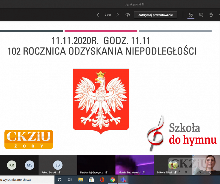The height and width of the screenshot is (184, 220).
Task: Click Marcin Petrykowski's video tile
Action: tap(135, 165)
